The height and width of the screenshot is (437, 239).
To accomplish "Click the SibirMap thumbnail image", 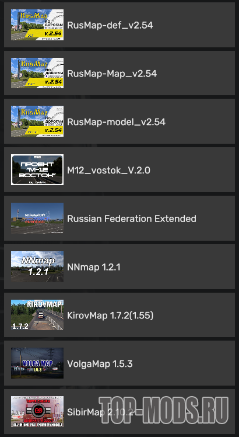I will [x=37, y=412].
